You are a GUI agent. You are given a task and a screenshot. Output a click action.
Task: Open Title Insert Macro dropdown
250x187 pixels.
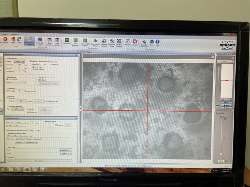(x=66, y=150)
